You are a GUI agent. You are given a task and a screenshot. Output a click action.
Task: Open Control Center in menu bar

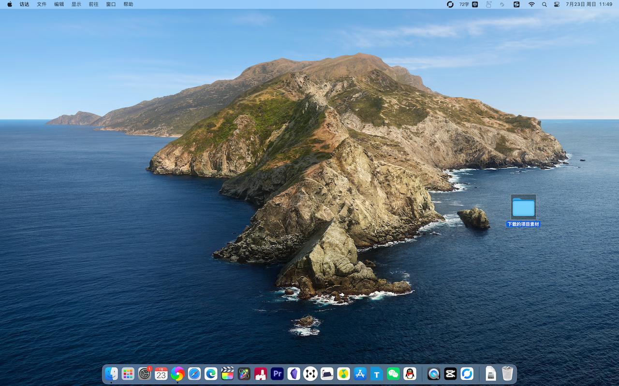[x=557, y=4]
